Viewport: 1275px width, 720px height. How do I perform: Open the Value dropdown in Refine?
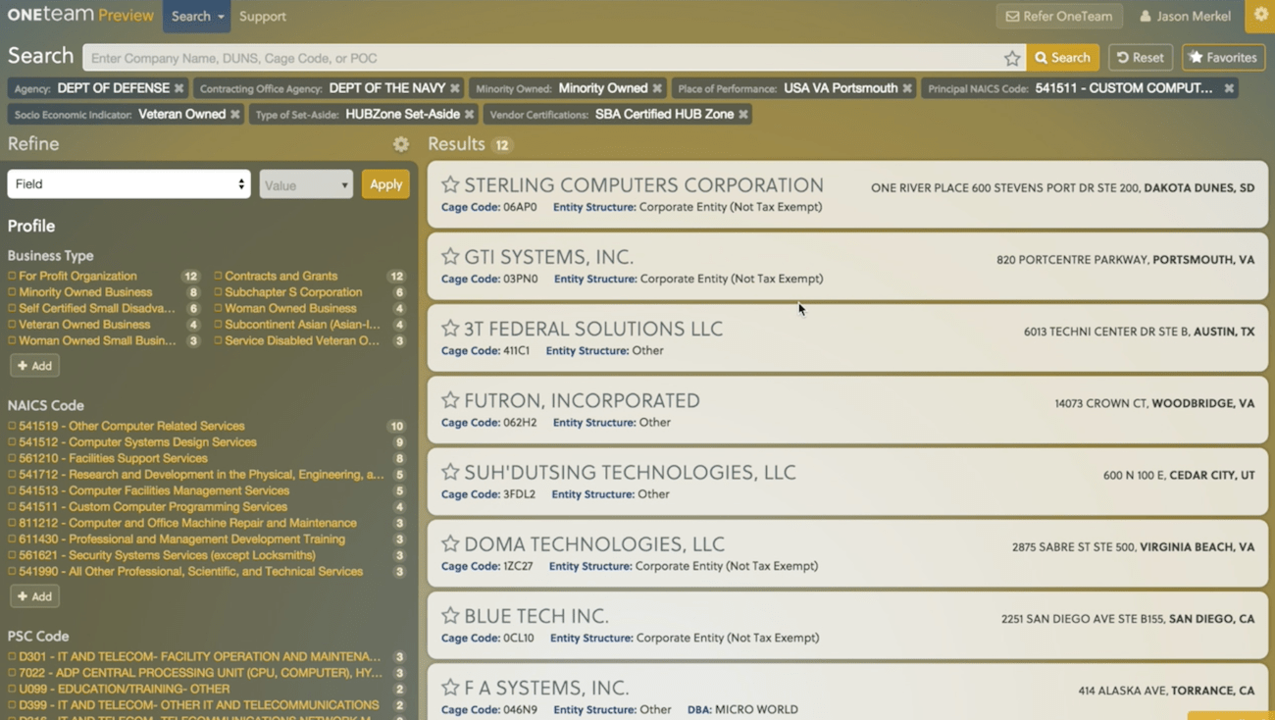click(x=306, y=184)
